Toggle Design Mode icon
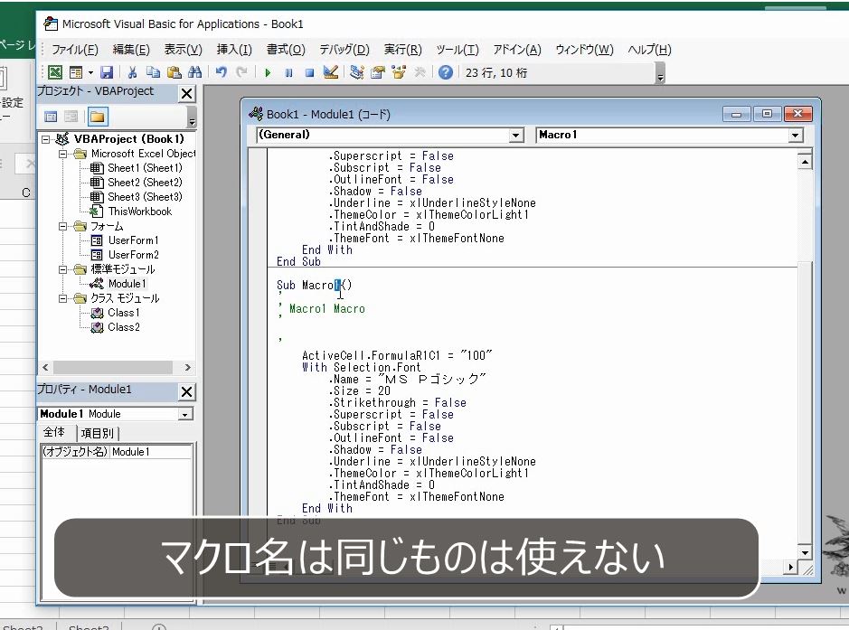 [x=330, y=72]
